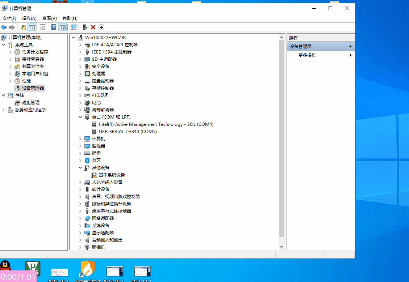Collapse the Win102022HWCZBC root node

[74, 38]
